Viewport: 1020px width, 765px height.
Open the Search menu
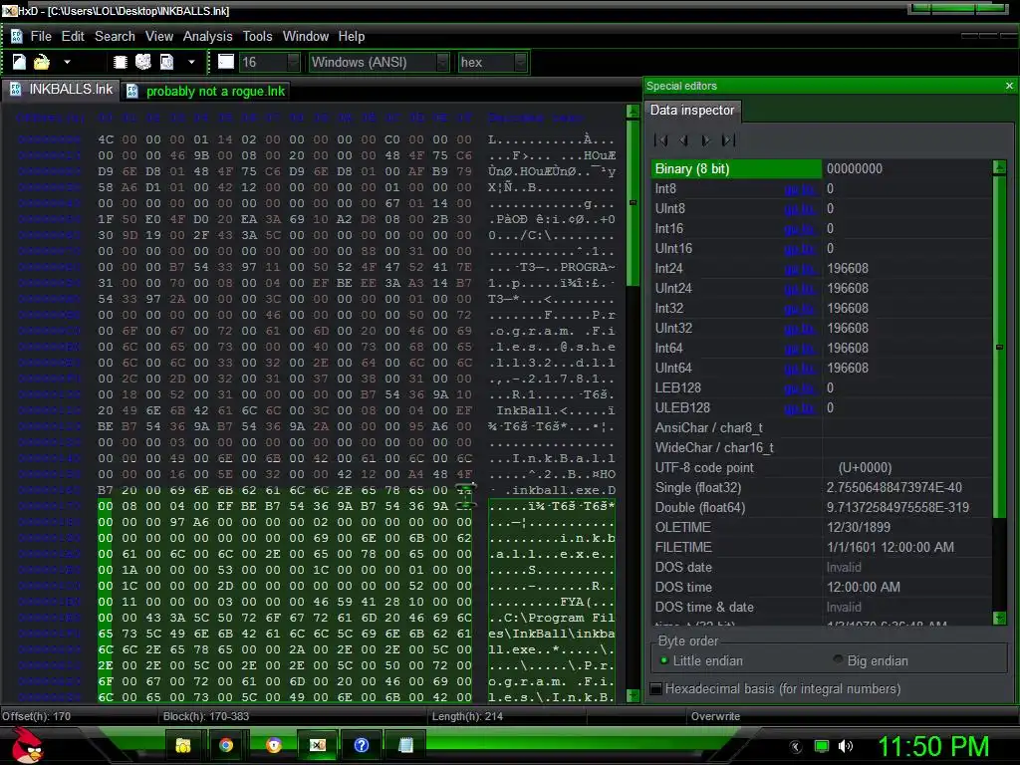115,37
